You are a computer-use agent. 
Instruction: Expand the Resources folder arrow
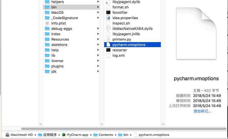point(98,39)
